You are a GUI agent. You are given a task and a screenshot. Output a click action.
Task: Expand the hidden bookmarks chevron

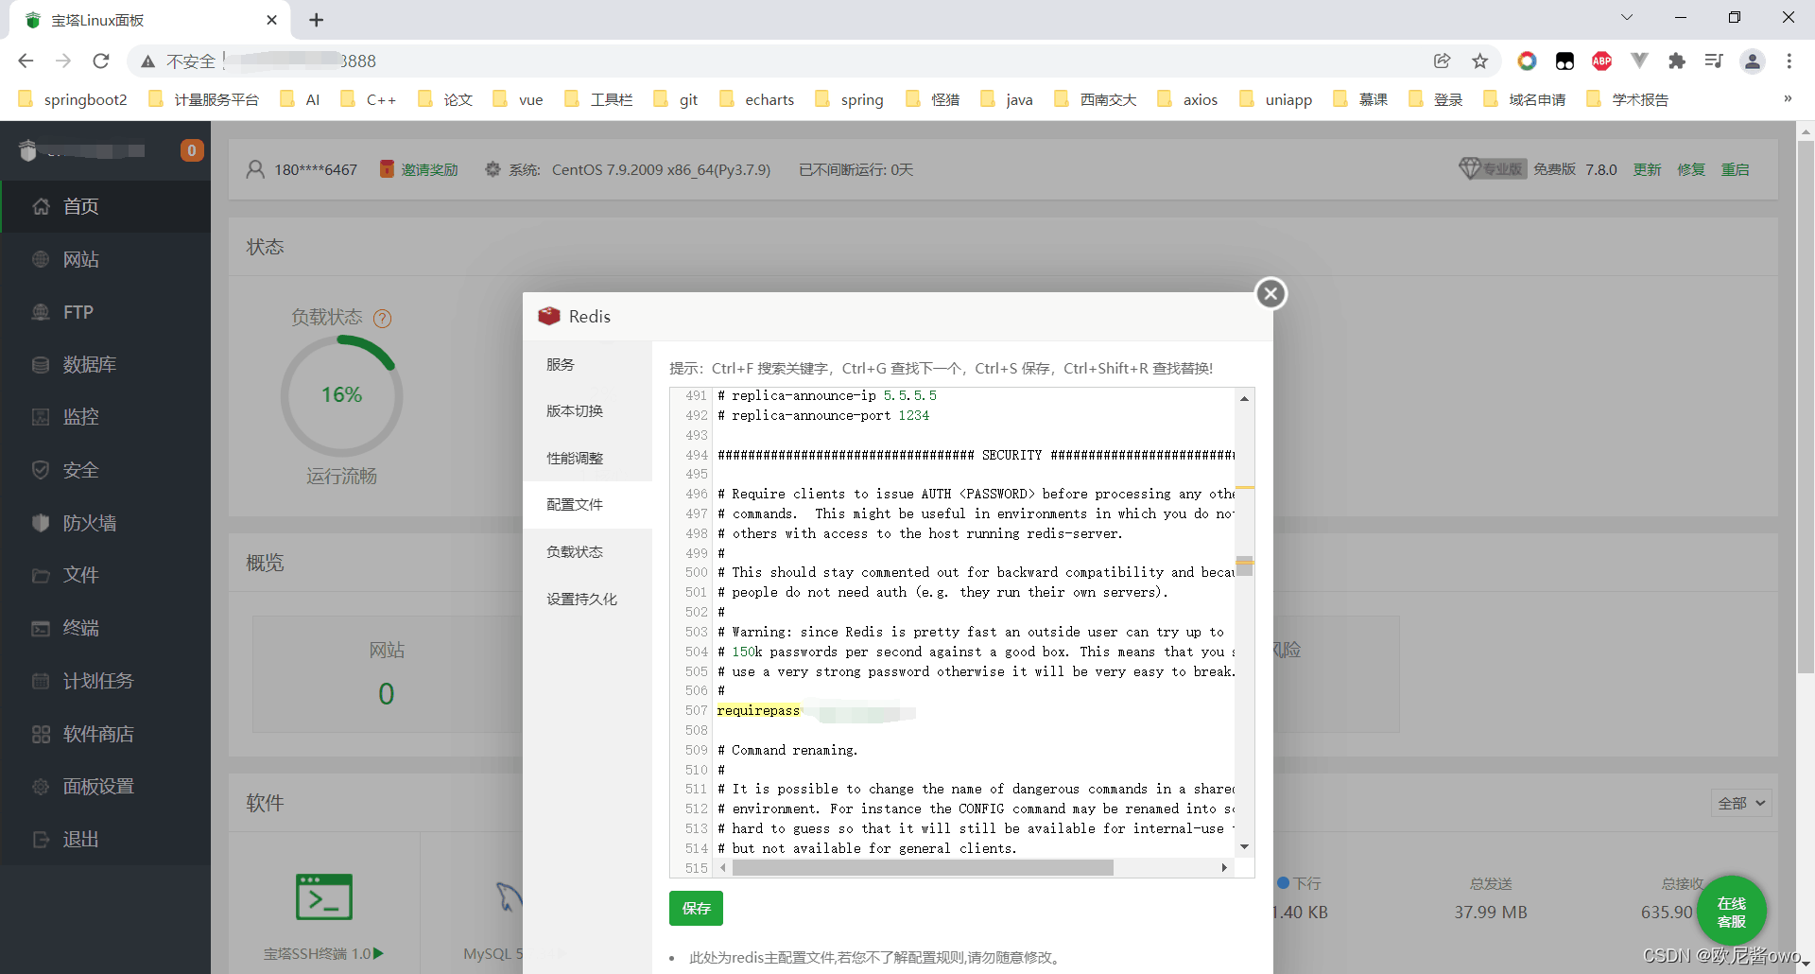[x=1787, y=98]
